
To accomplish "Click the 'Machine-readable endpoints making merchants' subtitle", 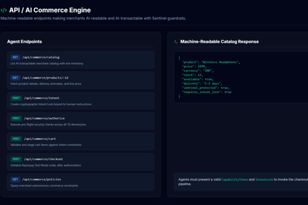I will pos(93,18).
